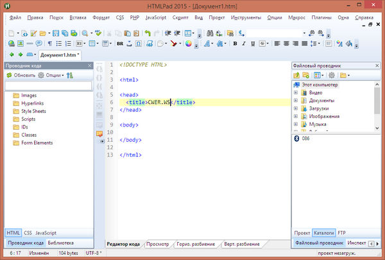This screenshot has height=260, width=385.
Task: Expand the Документы tree node
Action: pos(296,101)
